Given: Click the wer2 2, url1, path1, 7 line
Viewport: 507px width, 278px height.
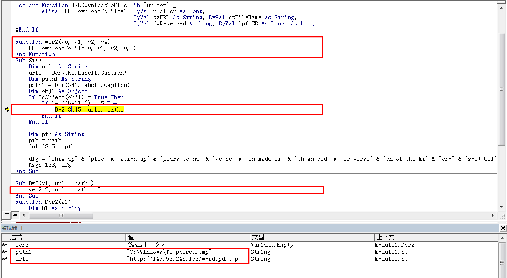Looking at the screenshot, I should coord(64,189).
